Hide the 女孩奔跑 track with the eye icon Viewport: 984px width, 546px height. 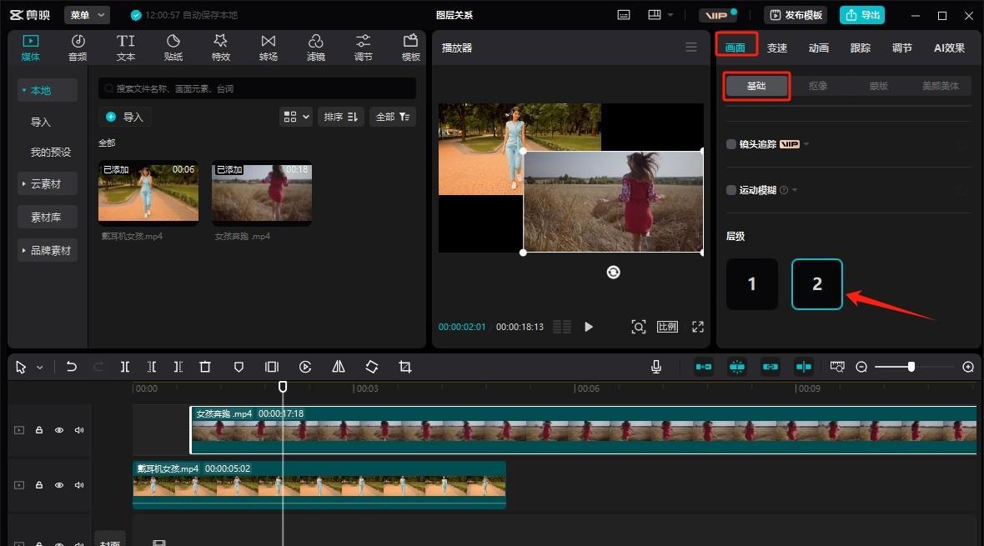59,430
